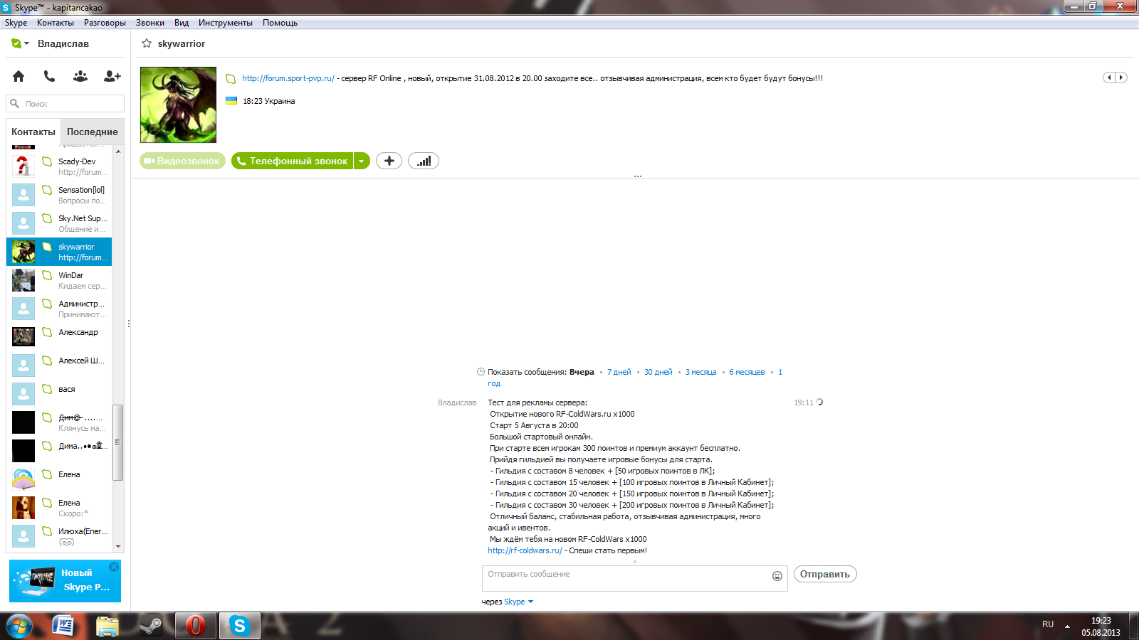Click the search magnifier icon
The image size is (1139, 640).
pos(14,104)
